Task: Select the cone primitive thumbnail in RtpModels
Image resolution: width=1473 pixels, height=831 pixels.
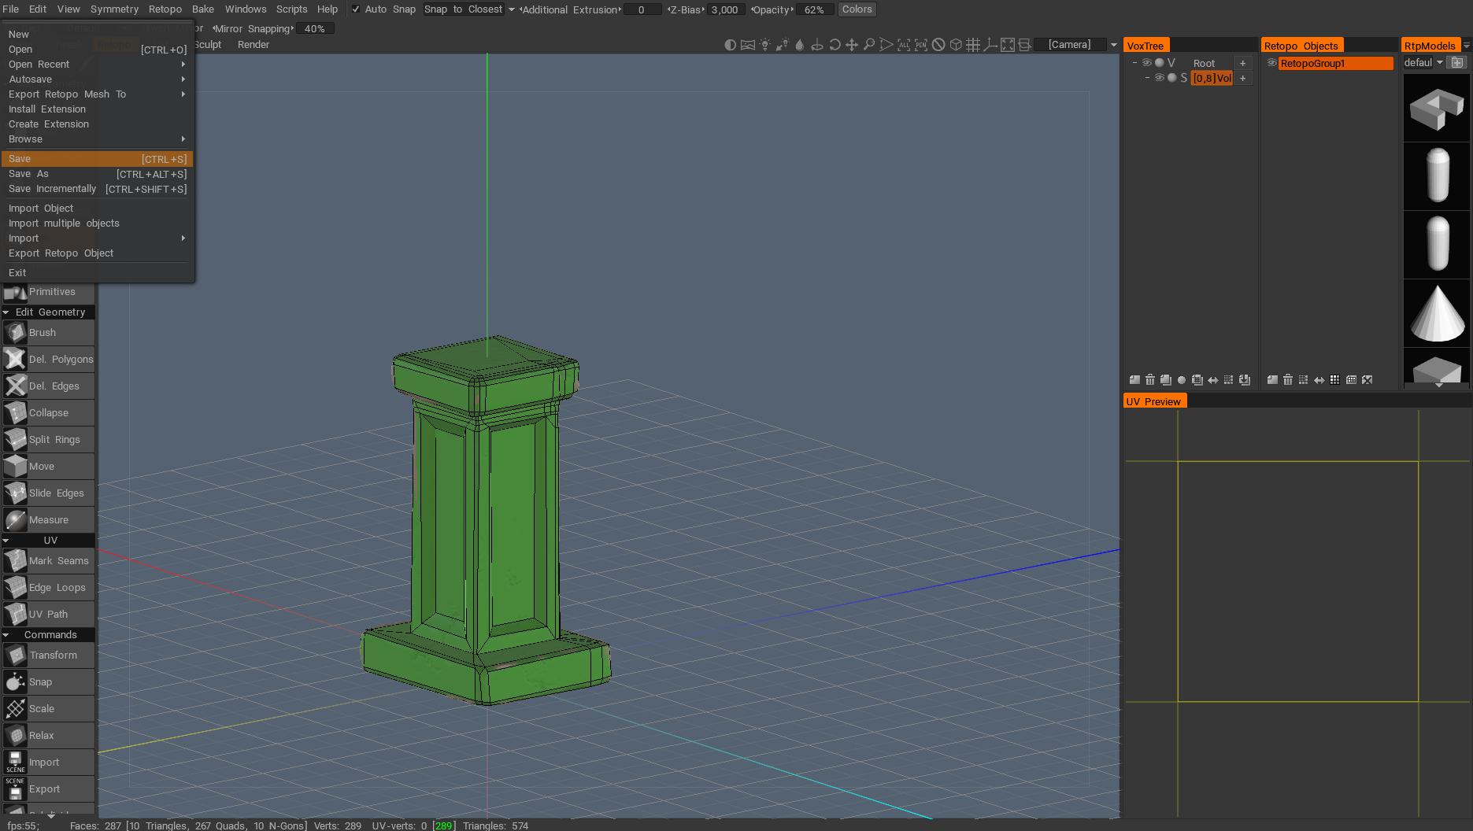Action: (x=1437, y=313)
